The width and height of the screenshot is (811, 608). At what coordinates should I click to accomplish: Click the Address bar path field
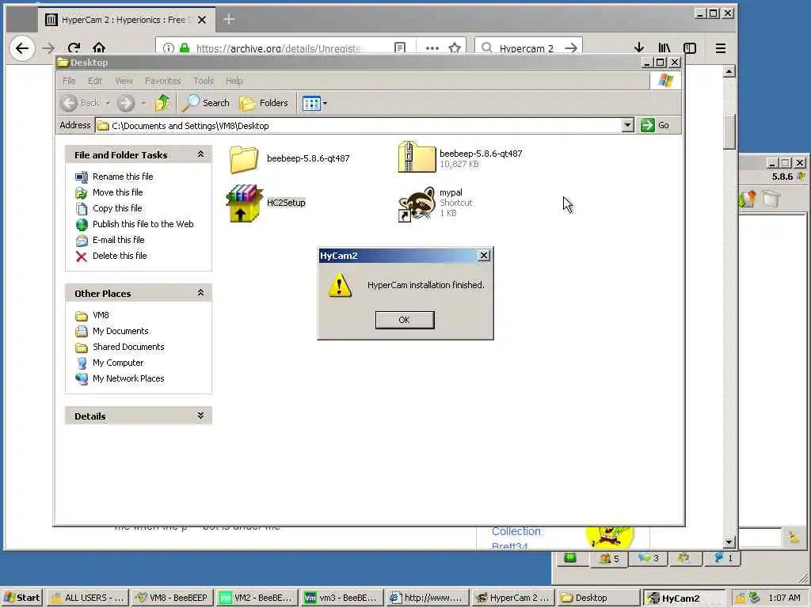click(359, 126)
